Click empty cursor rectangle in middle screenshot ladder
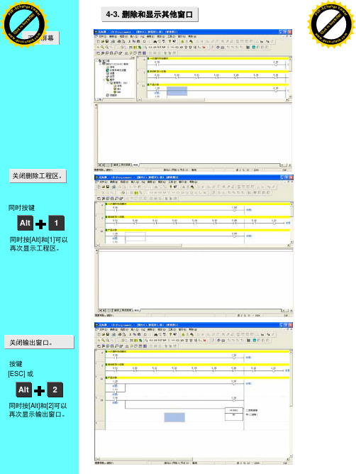356x474 pixels. coord(135,237)
